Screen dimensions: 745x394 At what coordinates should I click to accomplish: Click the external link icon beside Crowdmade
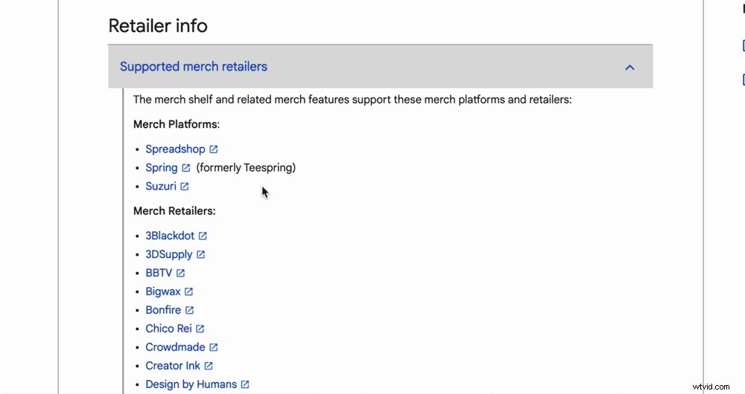pyautogui.click(x=214, y=347)
